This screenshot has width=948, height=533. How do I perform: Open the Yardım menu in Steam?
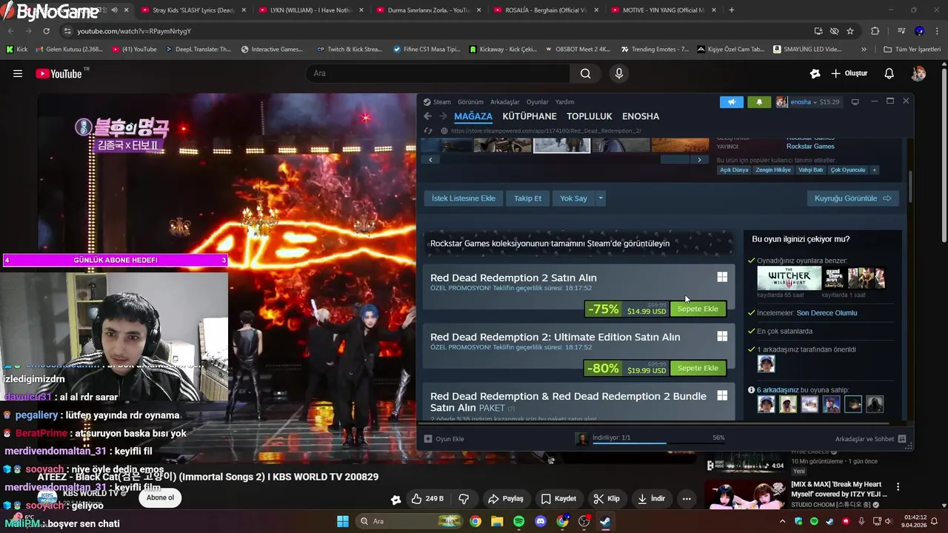[565, 102]
